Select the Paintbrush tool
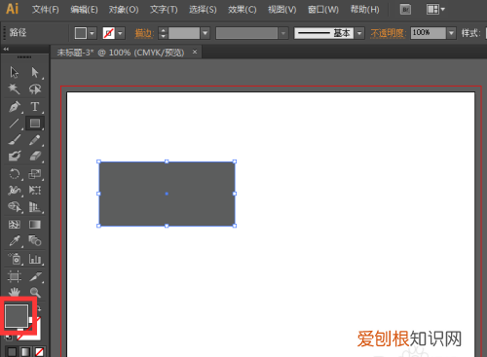 click(15, 140)
